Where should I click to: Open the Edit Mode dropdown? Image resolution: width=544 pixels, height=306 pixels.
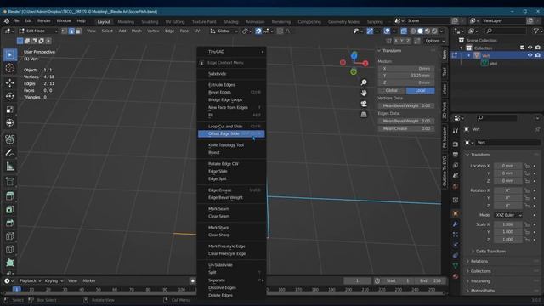pos(38,31)
